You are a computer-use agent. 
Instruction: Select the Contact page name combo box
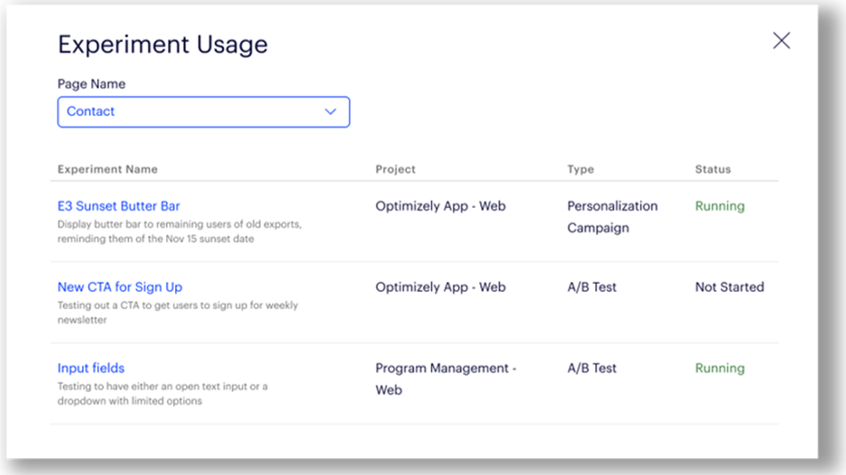pos(203,112)
